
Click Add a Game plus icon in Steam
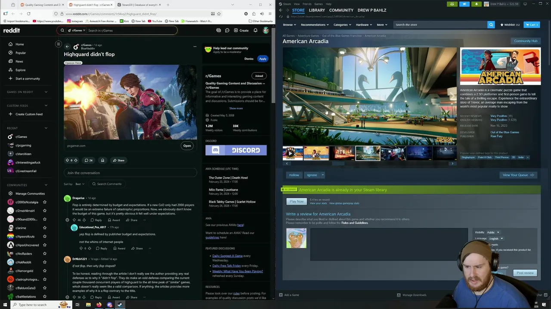click(x=281, y=295)
